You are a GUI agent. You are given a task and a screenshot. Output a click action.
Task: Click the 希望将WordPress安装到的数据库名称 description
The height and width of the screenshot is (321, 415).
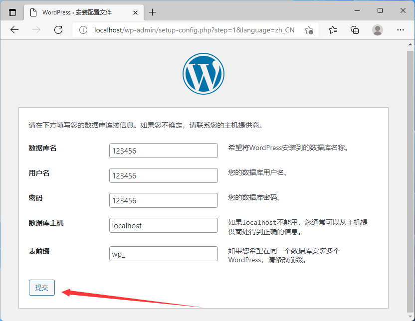pos(288,148)
